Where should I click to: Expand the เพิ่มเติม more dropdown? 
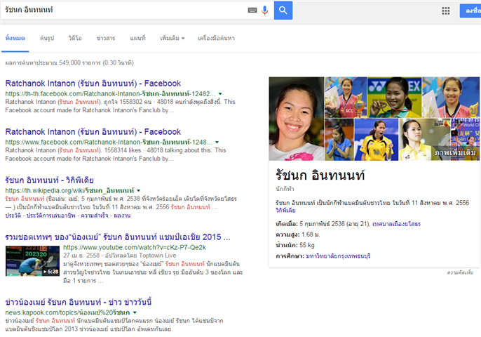172,38
